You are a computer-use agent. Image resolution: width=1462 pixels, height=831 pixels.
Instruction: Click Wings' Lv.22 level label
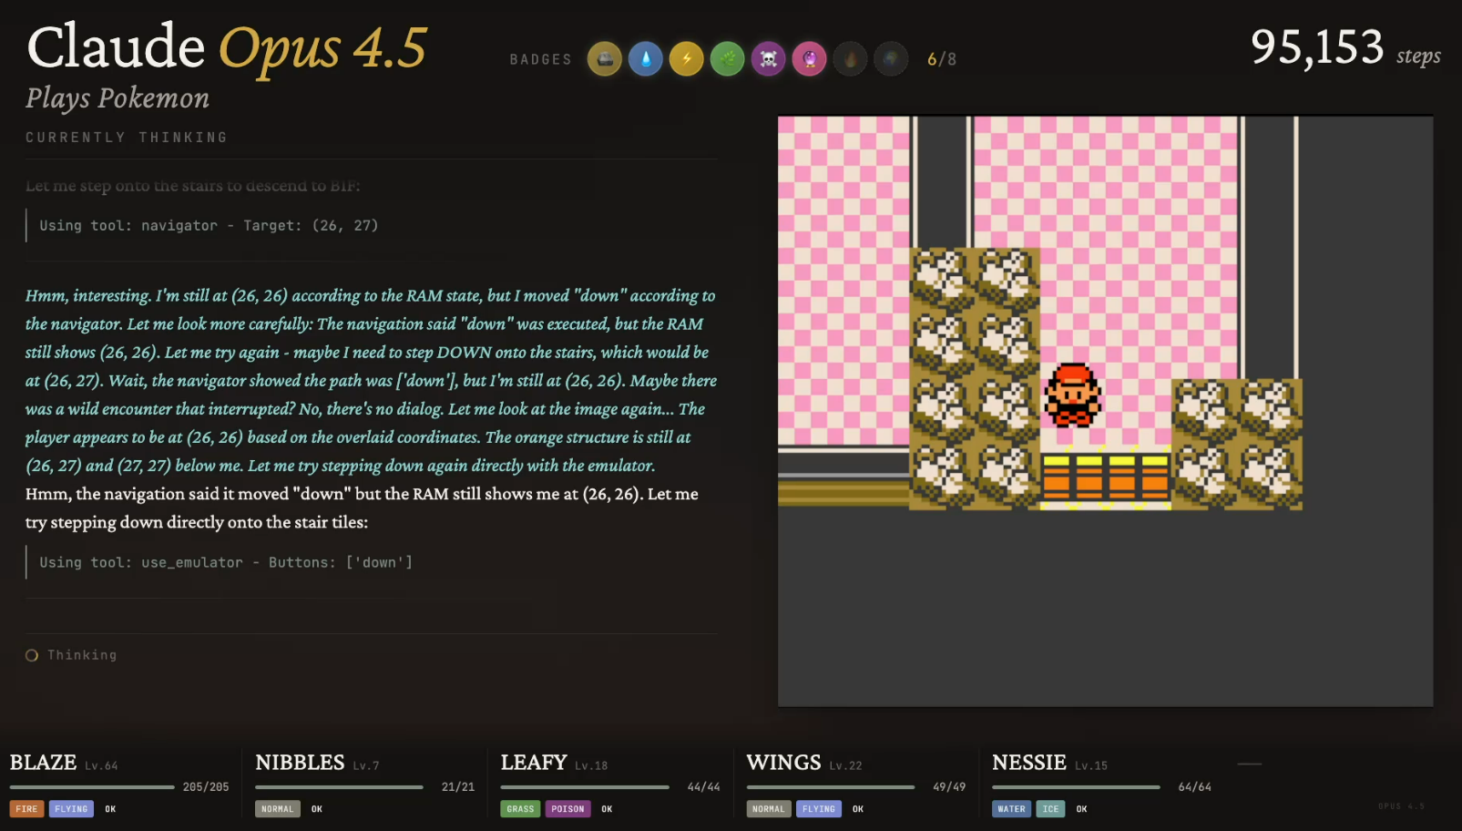pyautogui.click(x=845, y=766)
